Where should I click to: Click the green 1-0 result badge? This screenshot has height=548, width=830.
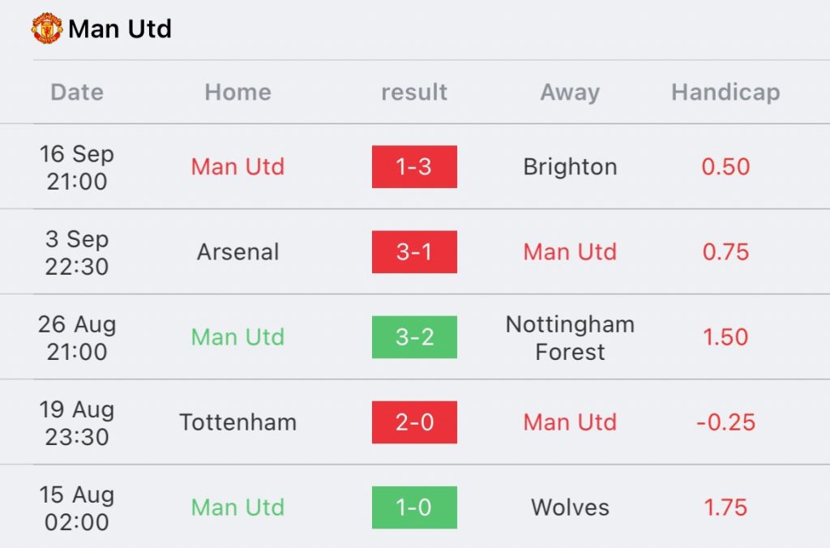pos(414,507)
